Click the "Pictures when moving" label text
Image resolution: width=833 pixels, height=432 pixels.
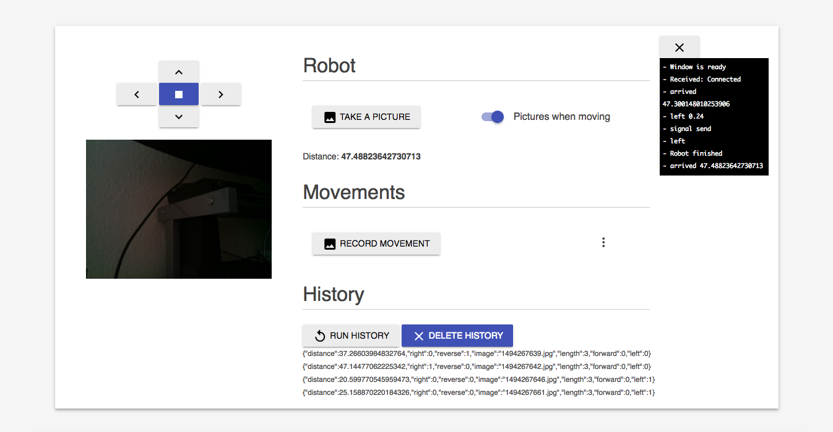(x=561, y=117)
